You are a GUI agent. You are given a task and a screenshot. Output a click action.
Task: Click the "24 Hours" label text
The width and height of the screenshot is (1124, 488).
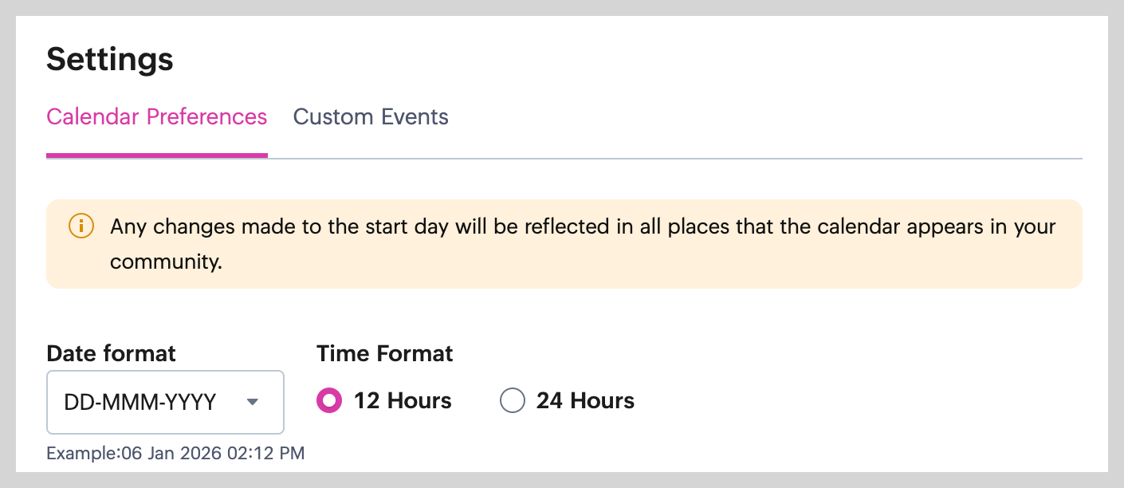pyautogui.click(x=585, y=400)
